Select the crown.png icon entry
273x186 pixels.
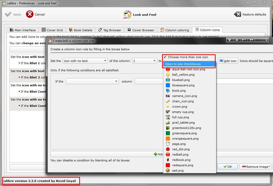click(189, 107)
